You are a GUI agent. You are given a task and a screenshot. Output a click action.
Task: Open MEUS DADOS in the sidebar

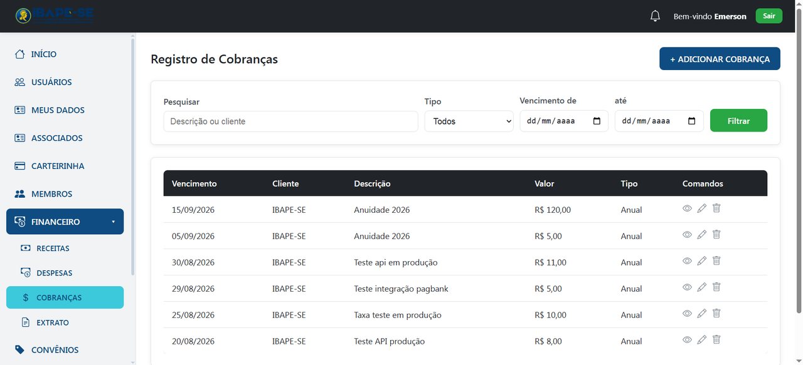click(65, 110)
